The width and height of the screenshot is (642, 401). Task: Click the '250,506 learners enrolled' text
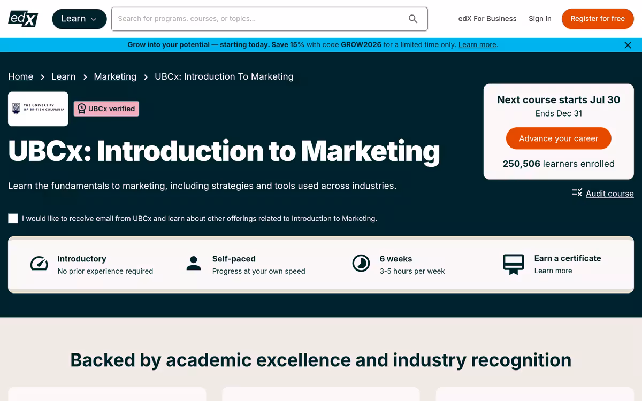pyautogui.click(x=559, y=164)
